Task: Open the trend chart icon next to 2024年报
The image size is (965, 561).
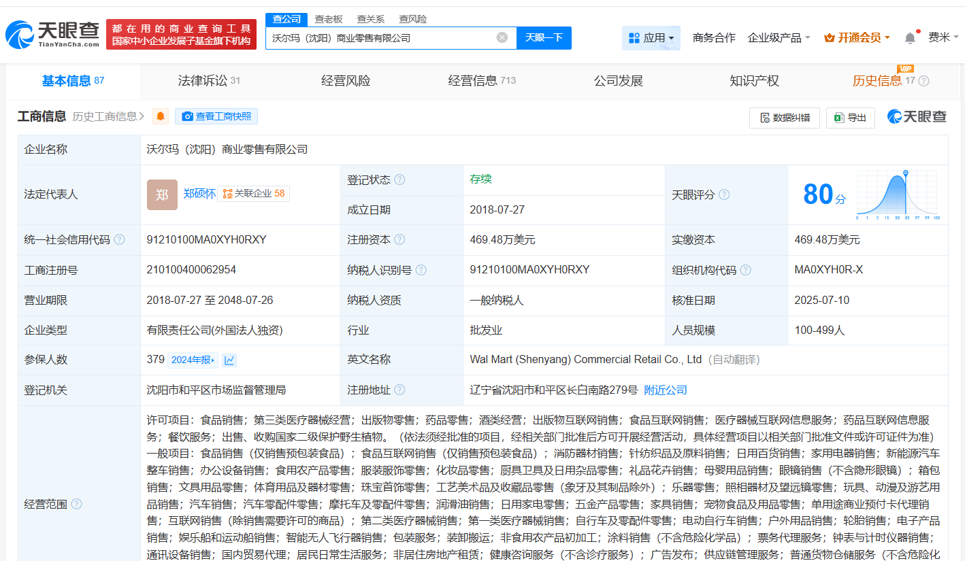Action: point(229,360)
